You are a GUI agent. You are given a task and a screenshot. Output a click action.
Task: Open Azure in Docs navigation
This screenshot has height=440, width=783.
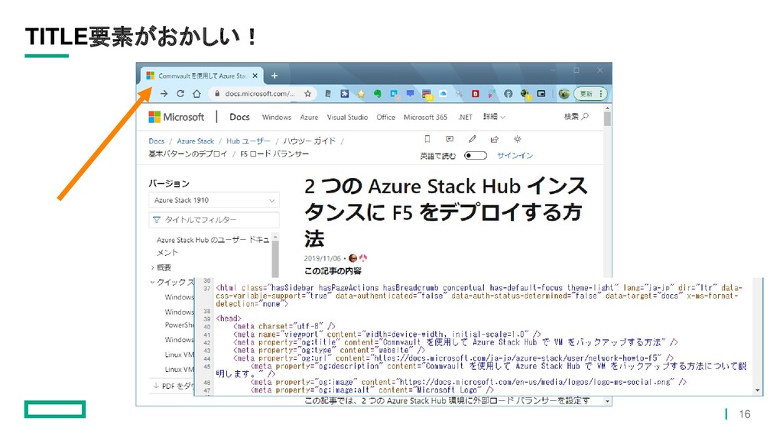309,117
